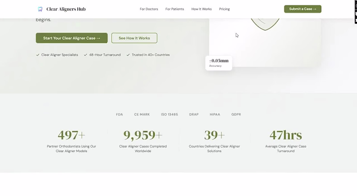The height and width of the screenshot is (196, 357).
Task: Select How It Works in navigation
Action: point(202,9)
